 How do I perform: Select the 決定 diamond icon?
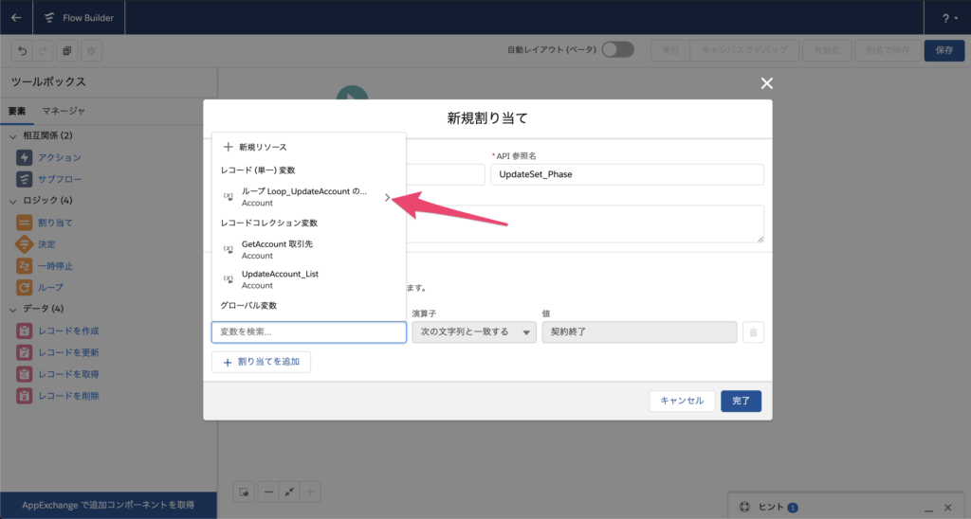pyautogui.click(x=24, y=244)
